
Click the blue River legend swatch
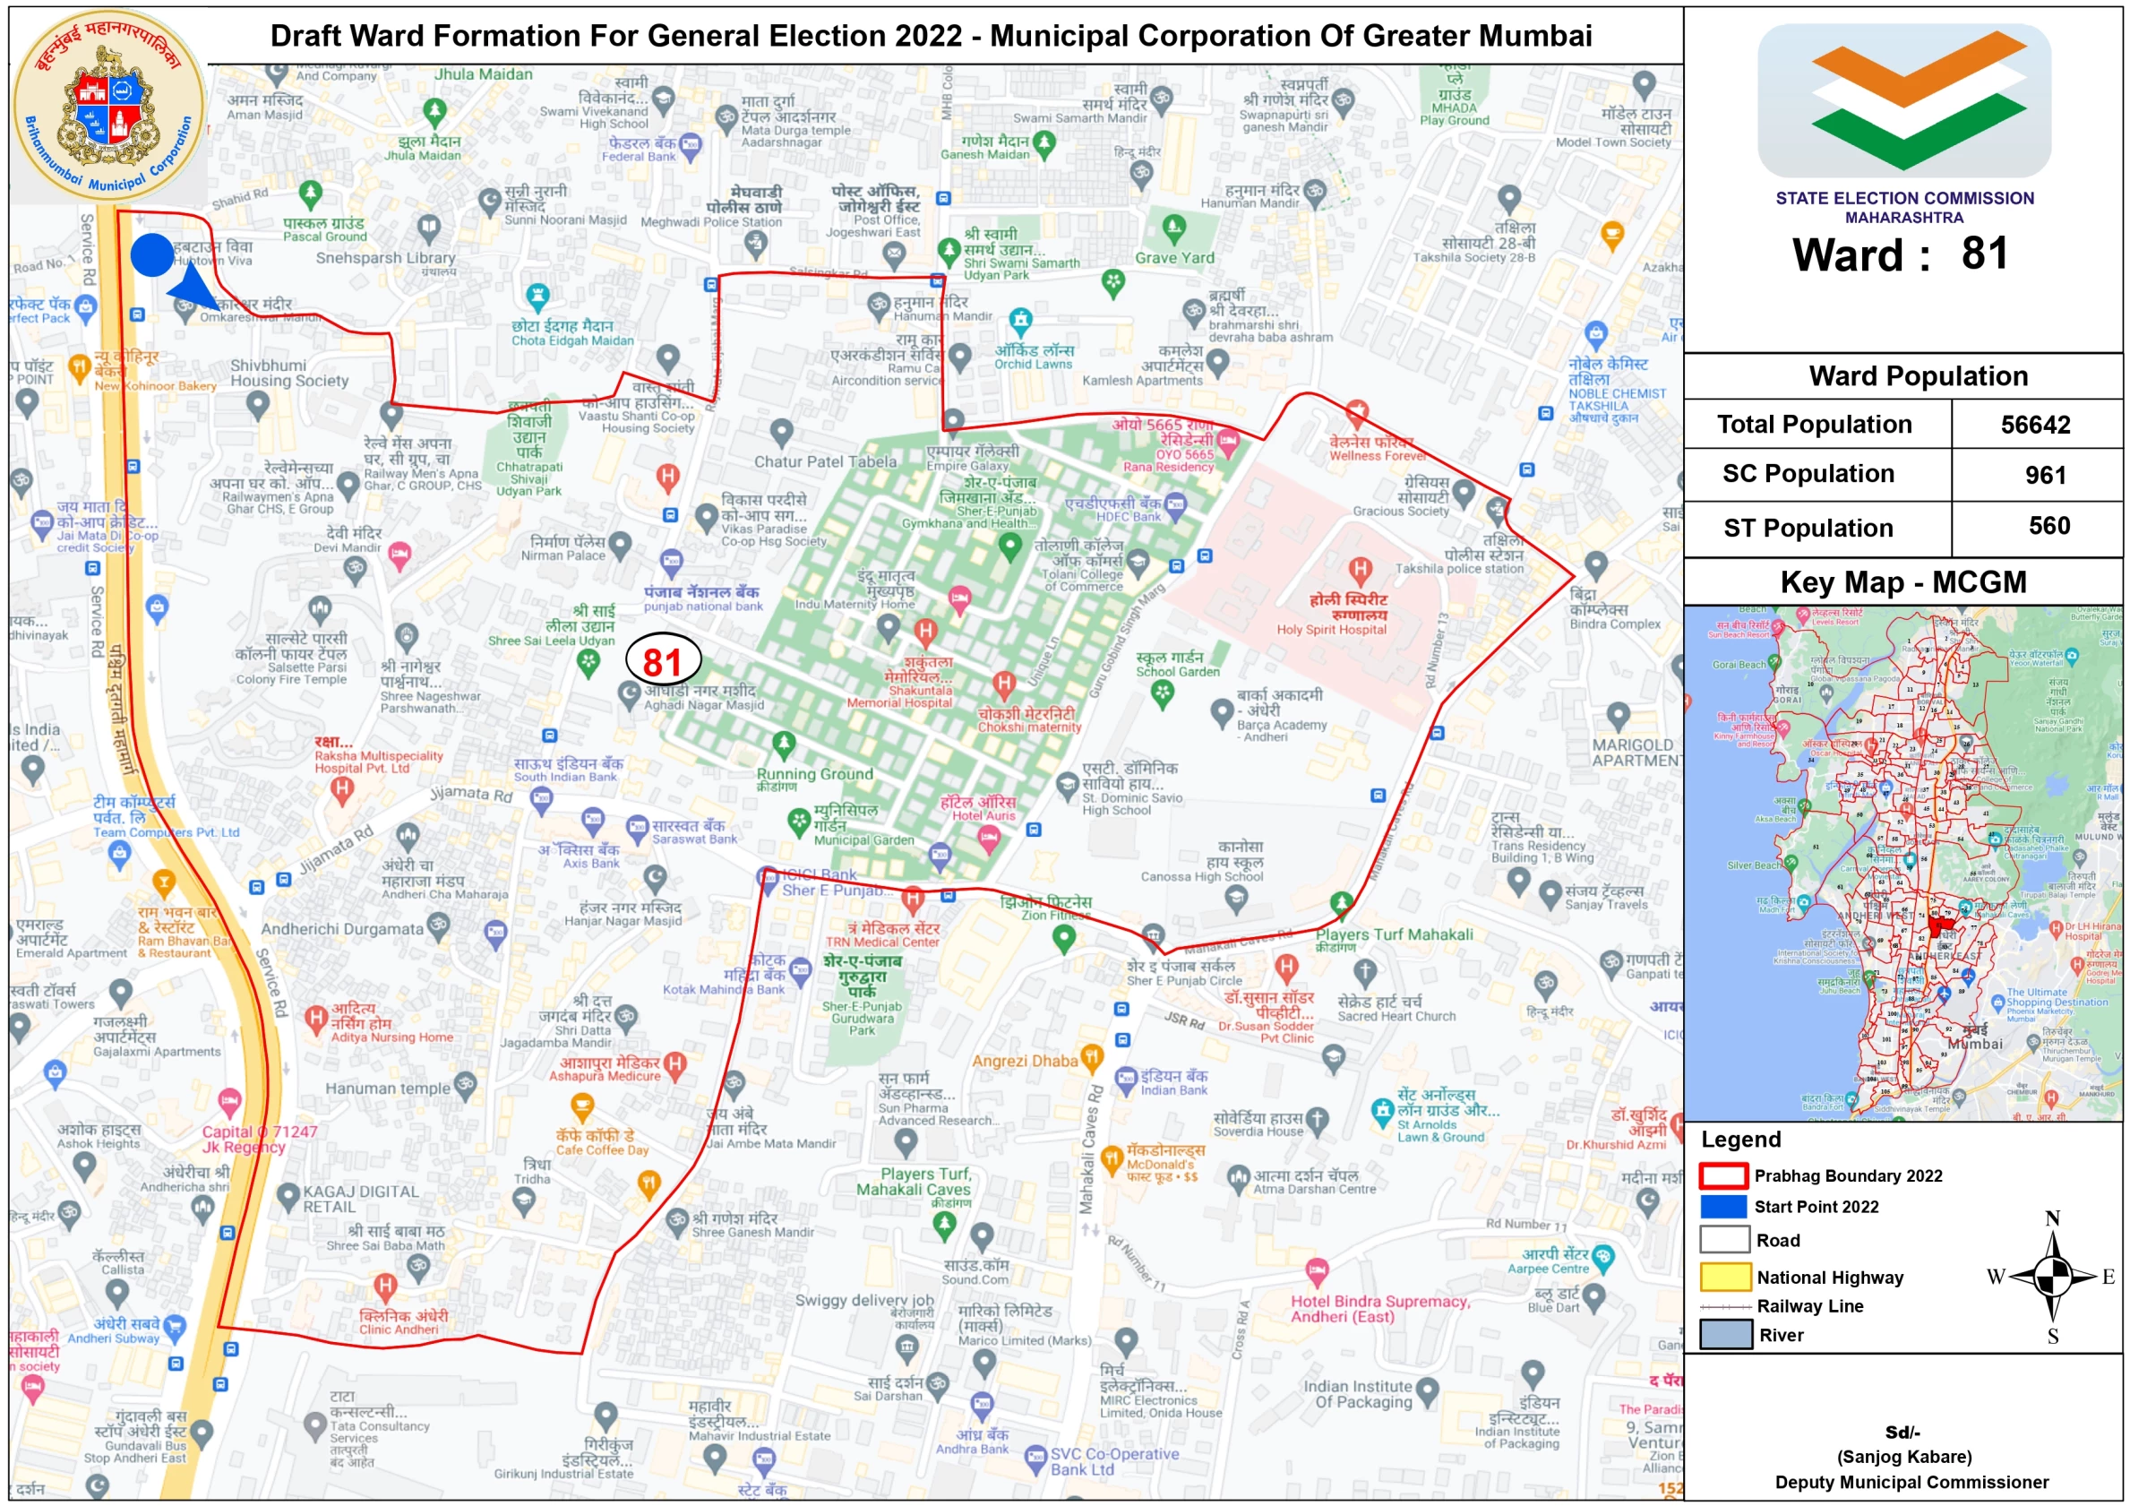coord(1724,1334)
